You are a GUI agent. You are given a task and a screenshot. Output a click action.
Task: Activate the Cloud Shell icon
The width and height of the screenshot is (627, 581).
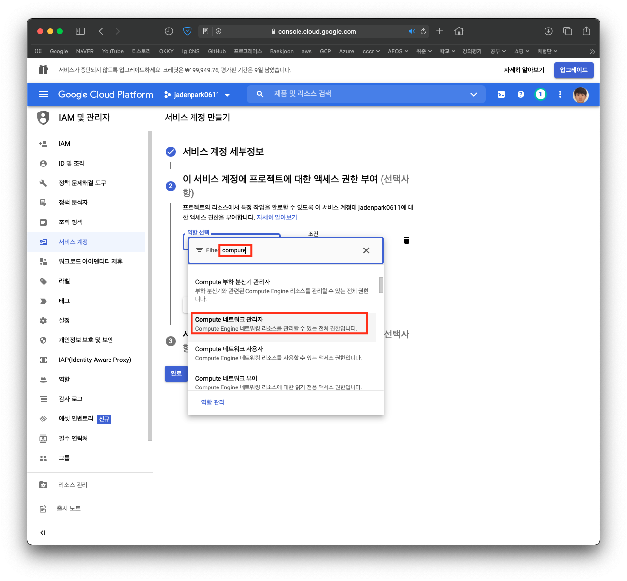tap(501, 94)
